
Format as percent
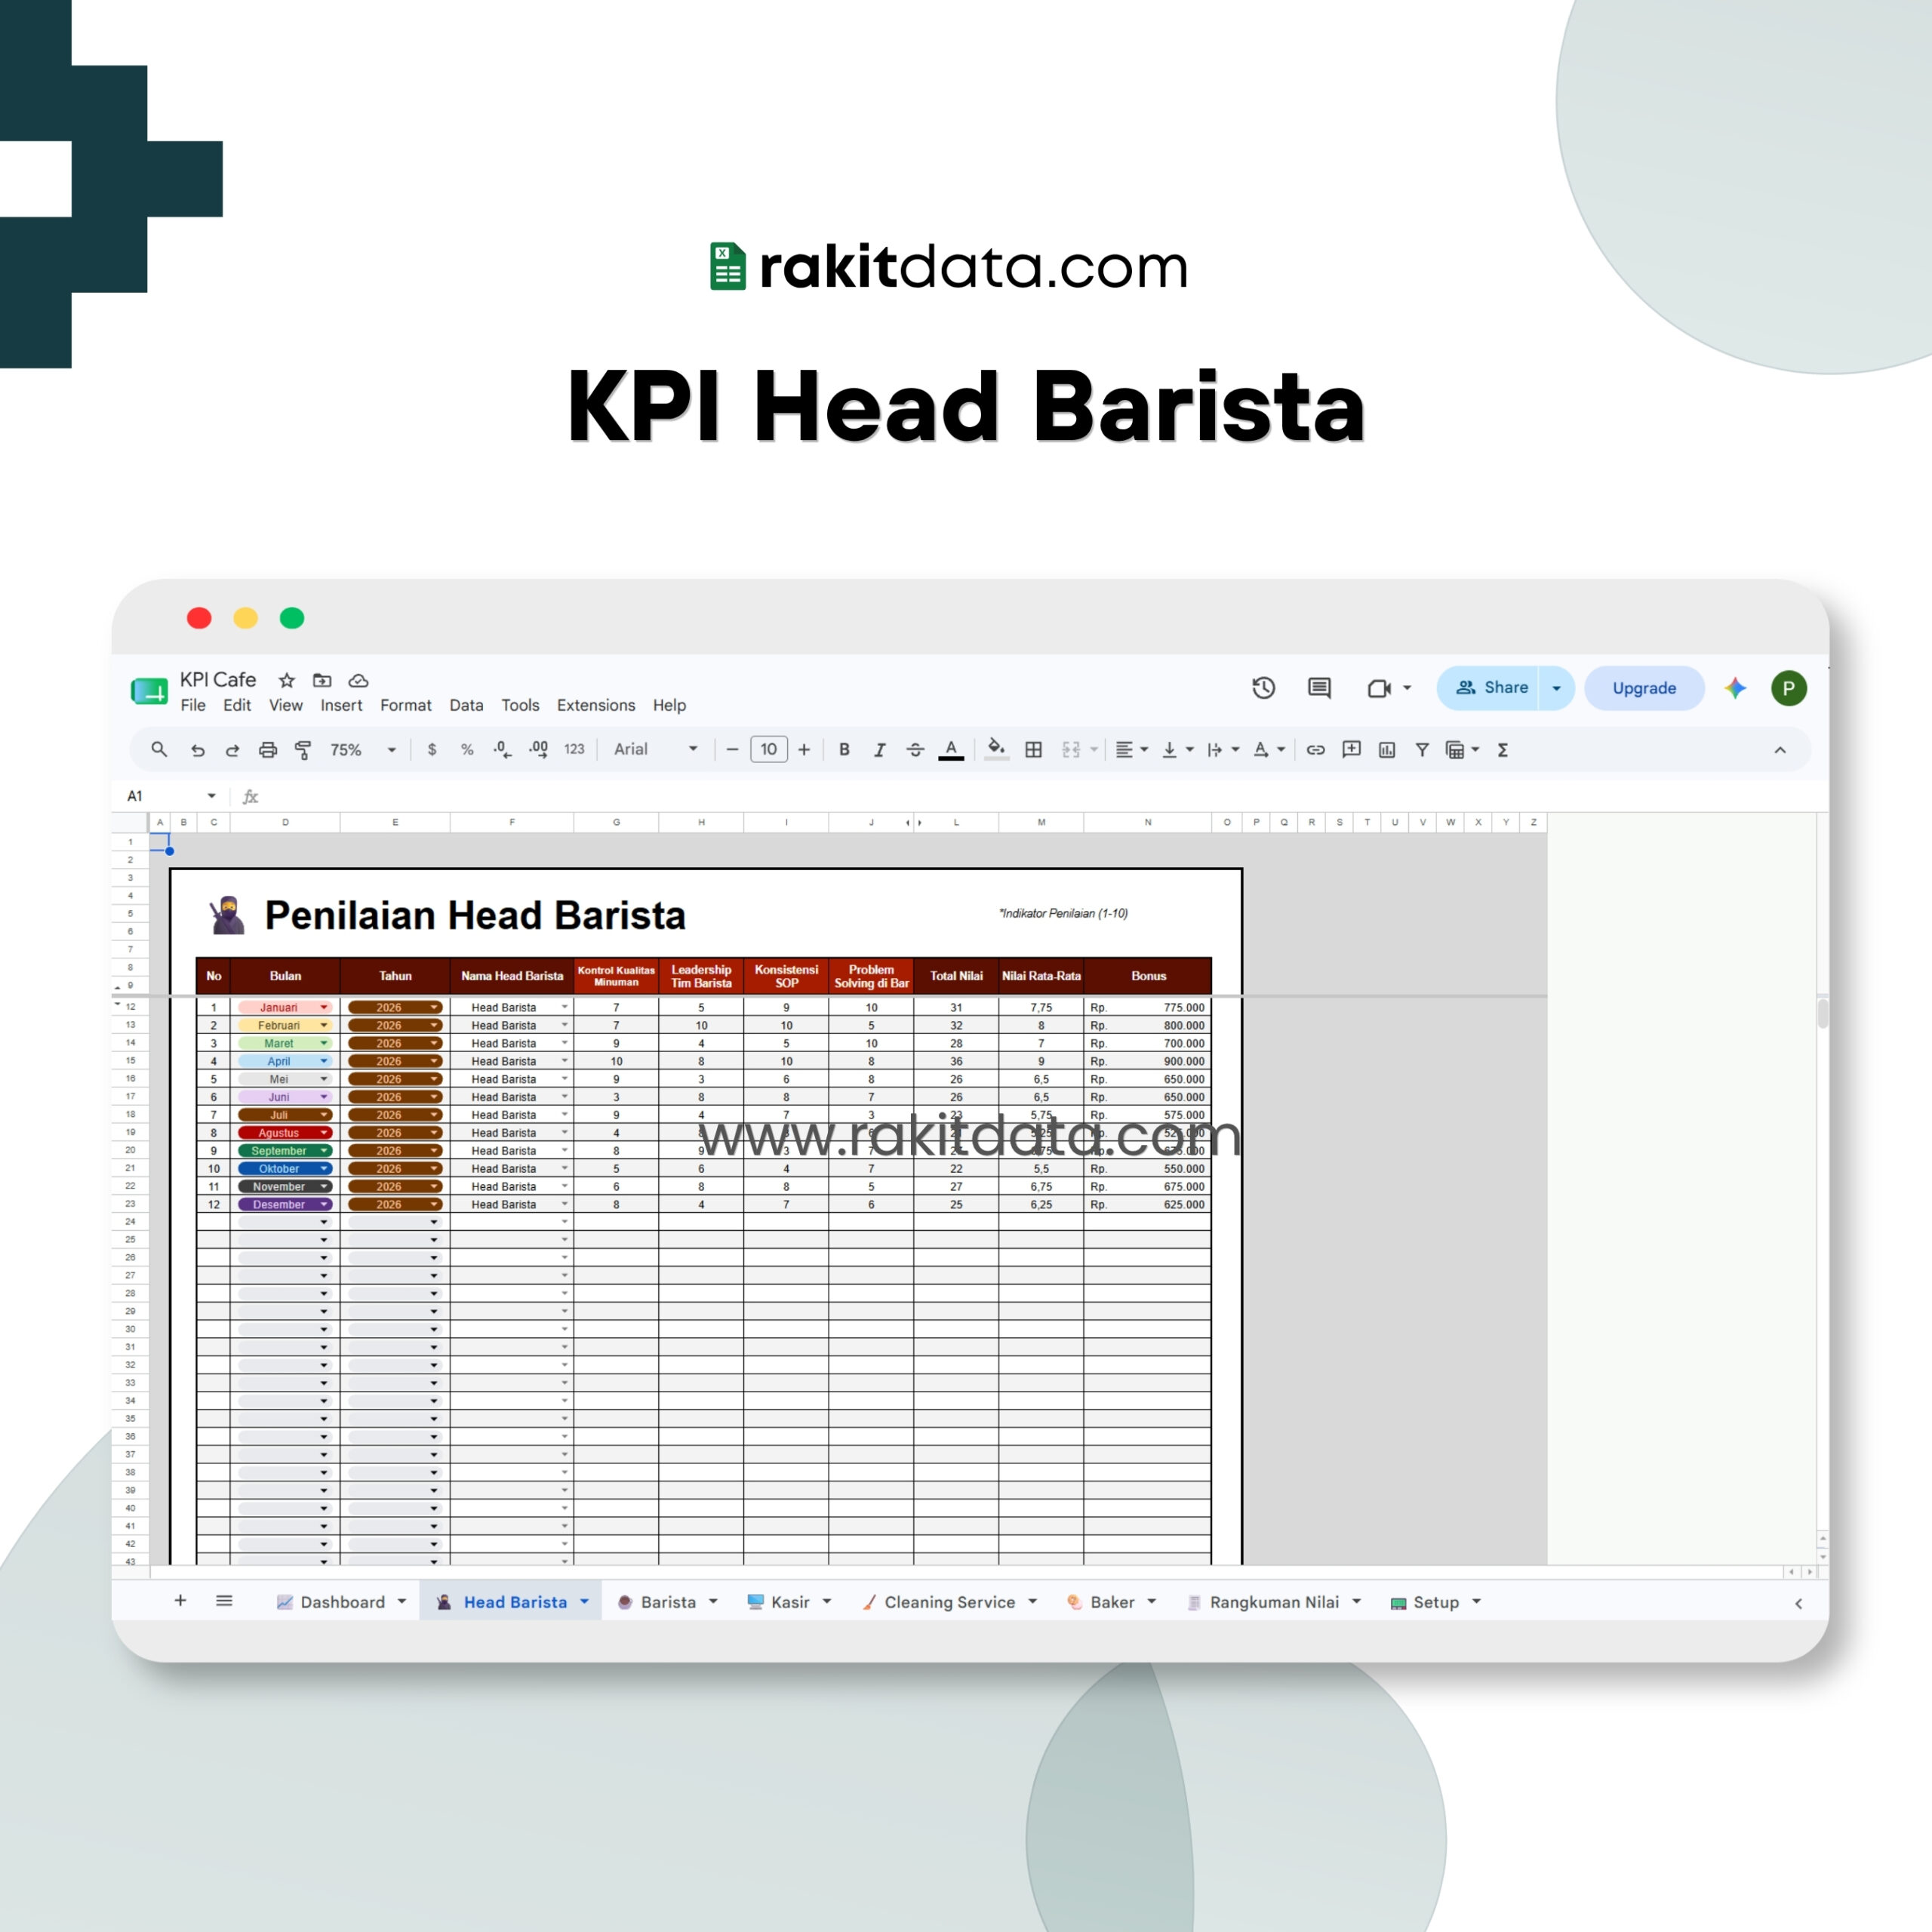467,750
